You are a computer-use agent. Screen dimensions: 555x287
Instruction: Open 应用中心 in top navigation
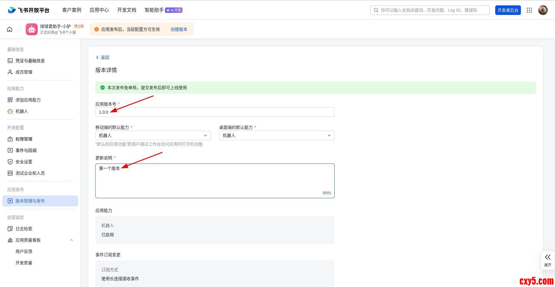click(x=99, y=10)
